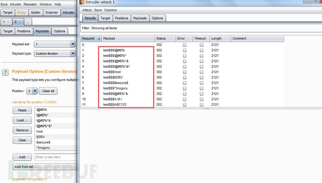Open the Repeater menu
This screenshot has height=183, width=322.
(30, 4)
